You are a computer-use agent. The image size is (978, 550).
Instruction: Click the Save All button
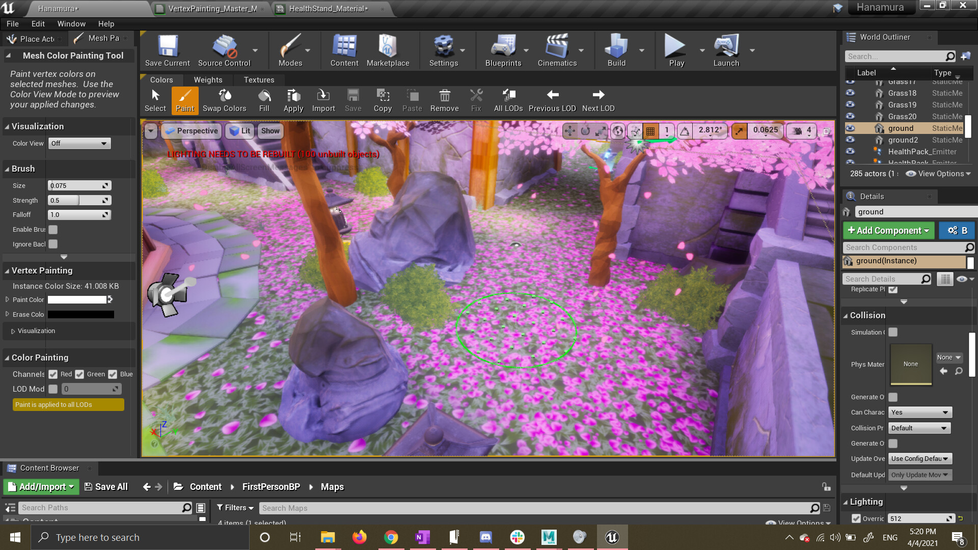[106, 486]
